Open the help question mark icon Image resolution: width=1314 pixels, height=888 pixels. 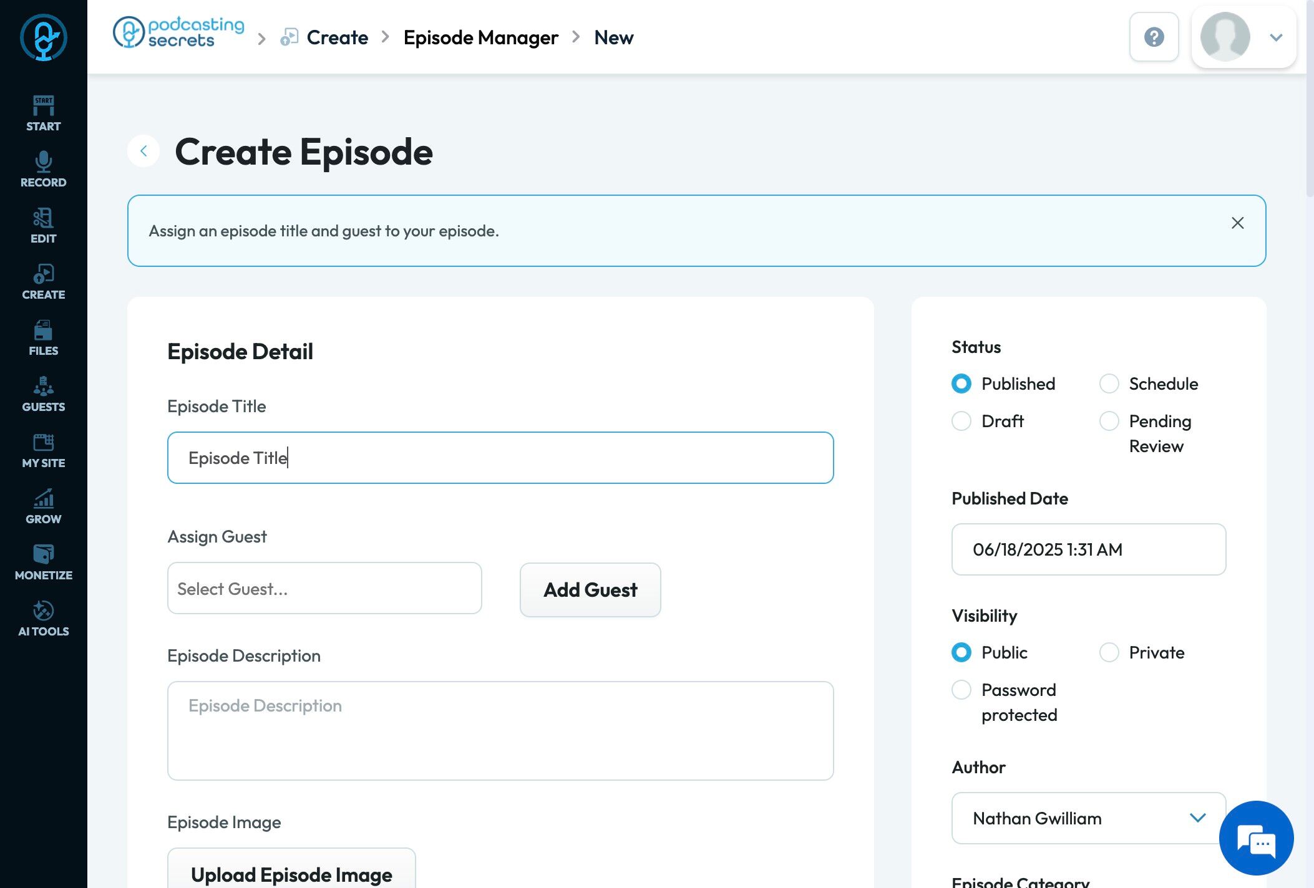click(x=1154, y=37)
